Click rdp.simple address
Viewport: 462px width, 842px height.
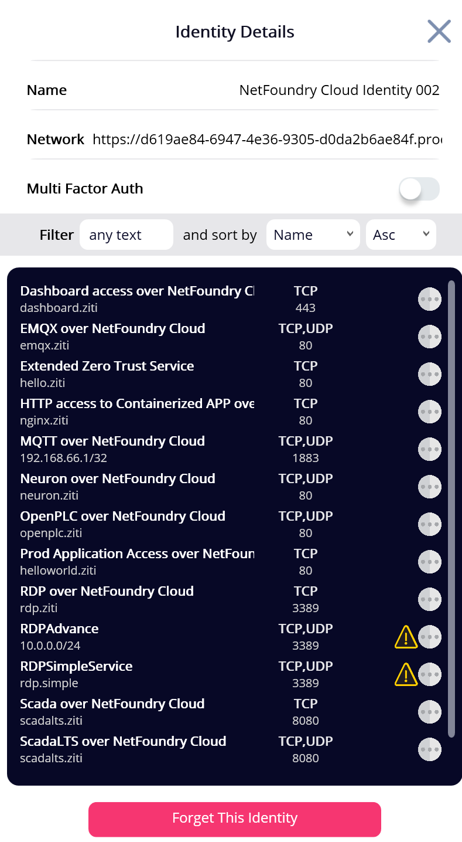coord(49,683)
